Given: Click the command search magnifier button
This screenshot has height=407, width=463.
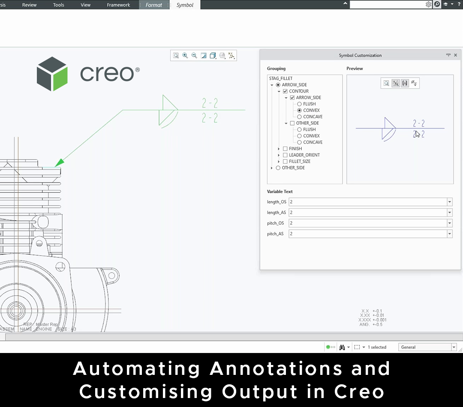Looking at the screenshot, I should tap(437, 4).
